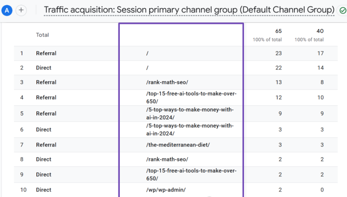Select the /the-mediterranean-diet/ landing page
347x197 pixels.
point(178,145)
